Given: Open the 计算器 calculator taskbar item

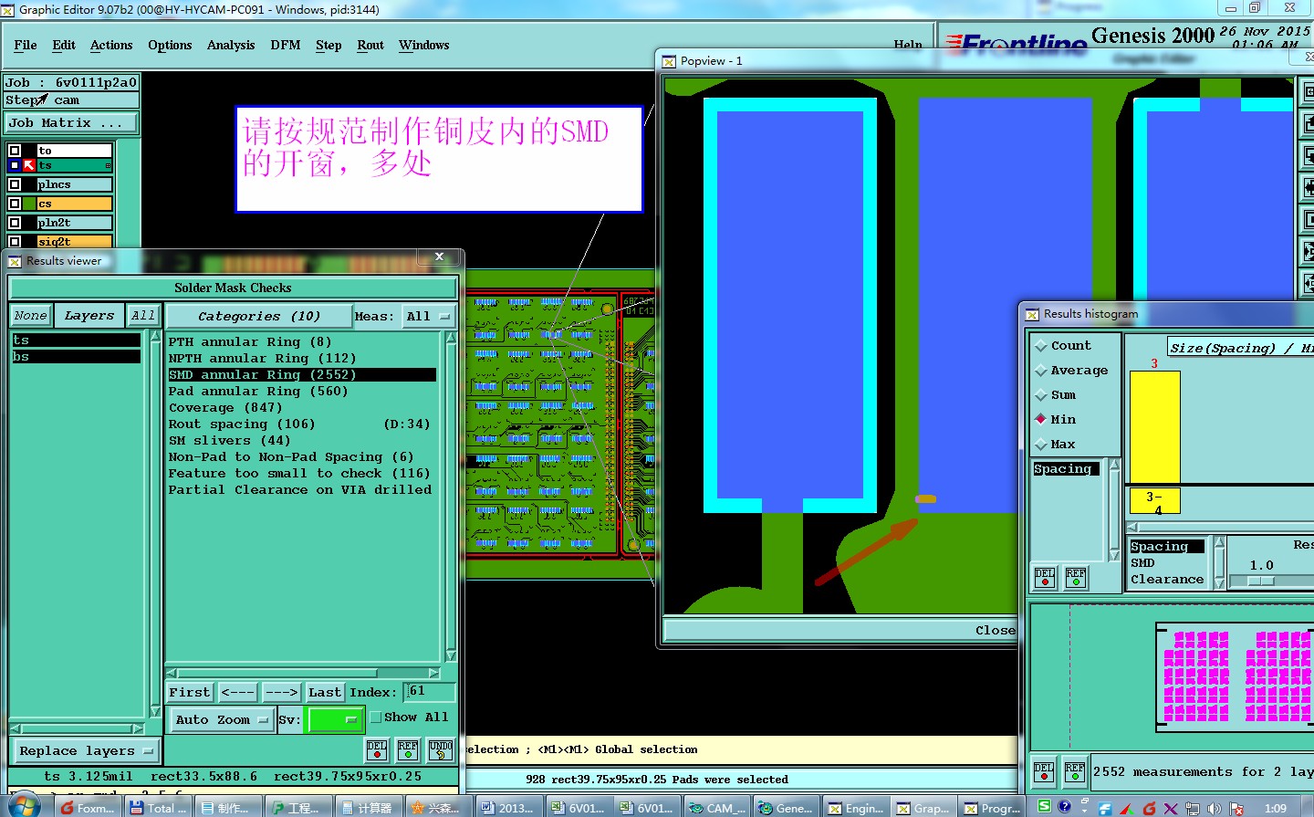Looking at the screenshot, I should tap(368, 808).
